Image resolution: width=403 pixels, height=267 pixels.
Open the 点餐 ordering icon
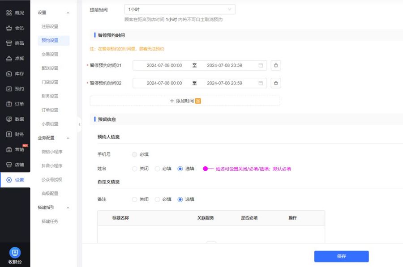point(9,58)
